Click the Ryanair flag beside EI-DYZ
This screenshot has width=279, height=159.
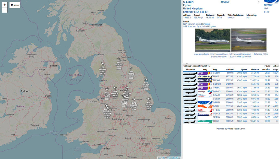pyautogui.click(x=205, y=77)
